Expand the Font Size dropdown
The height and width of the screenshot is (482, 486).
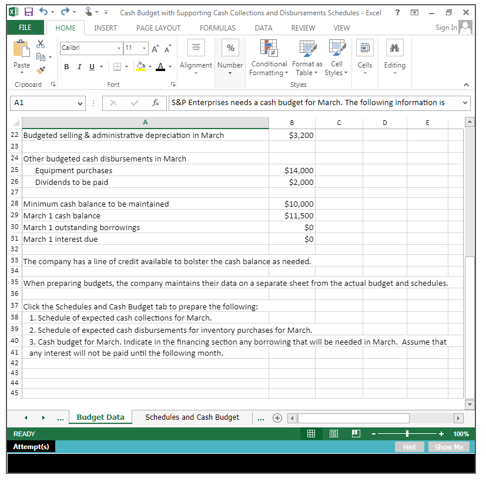tap(144, 48)
